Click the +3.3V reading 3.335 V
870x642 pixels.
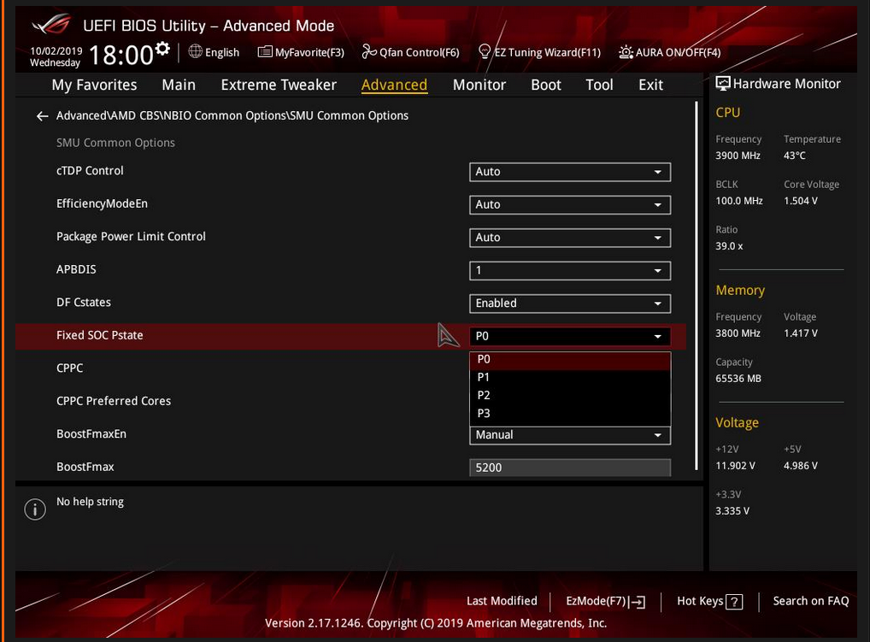(x=732, y=511)
